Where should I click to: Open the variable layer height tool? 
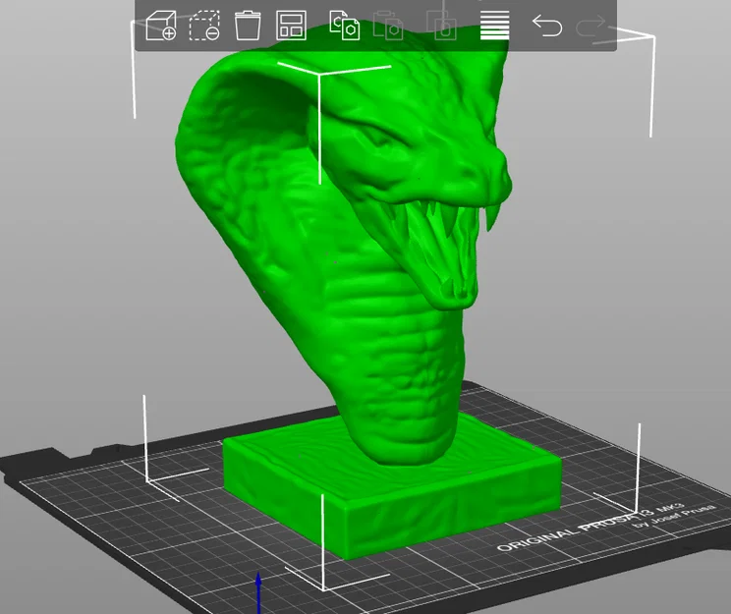tap(494, 26)
